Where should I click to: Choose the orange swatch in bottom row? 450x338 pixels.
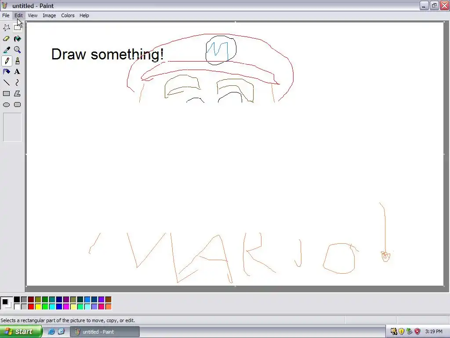(x=108, y=307)
